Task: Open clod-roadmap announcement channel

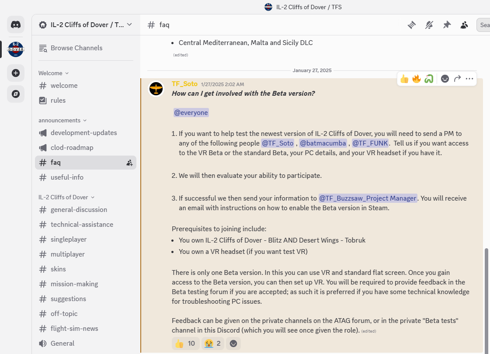Action: tap(86, 147)
